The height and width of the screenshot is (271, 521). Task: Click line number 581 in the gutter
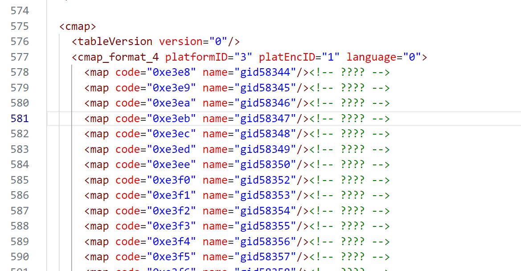(19, 119)
